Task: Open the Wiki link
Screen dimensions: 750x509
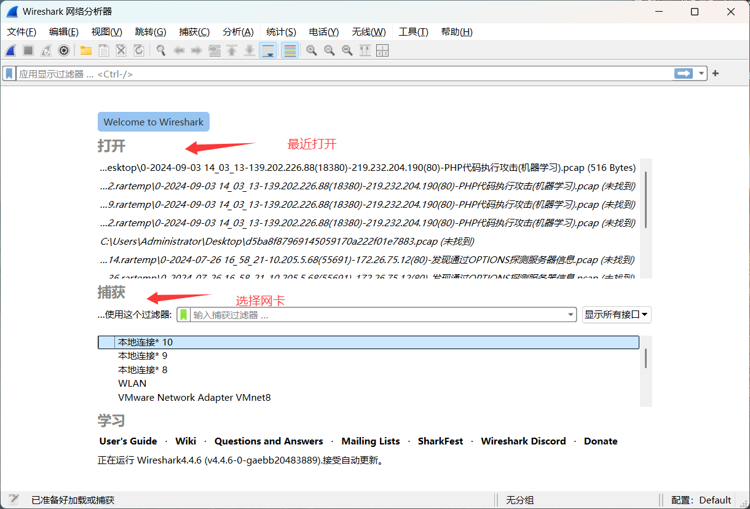Action: 186,441
